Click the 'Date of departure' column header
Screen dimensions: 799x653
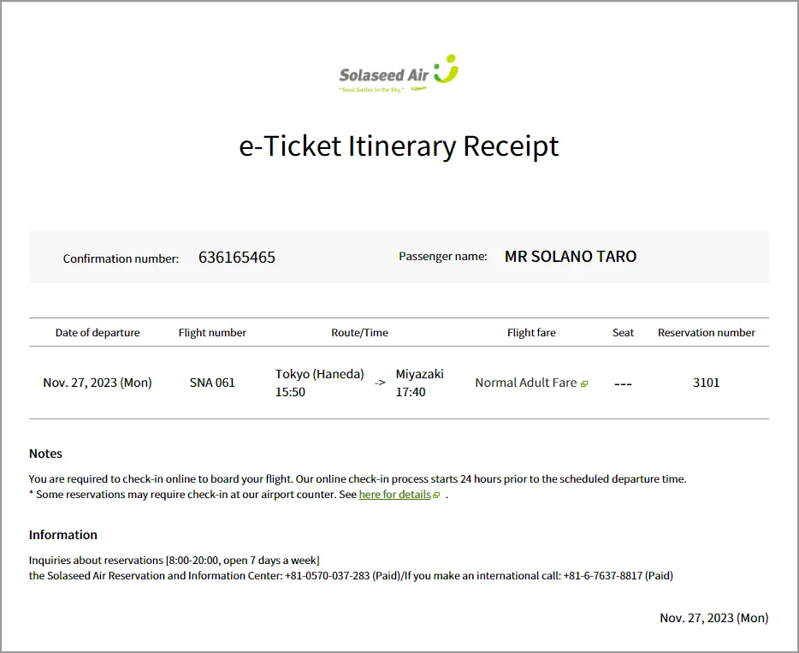pos(98,332)
